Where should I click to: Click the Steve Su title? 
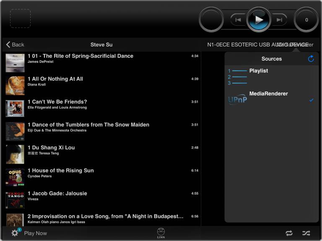pos(101,45)
